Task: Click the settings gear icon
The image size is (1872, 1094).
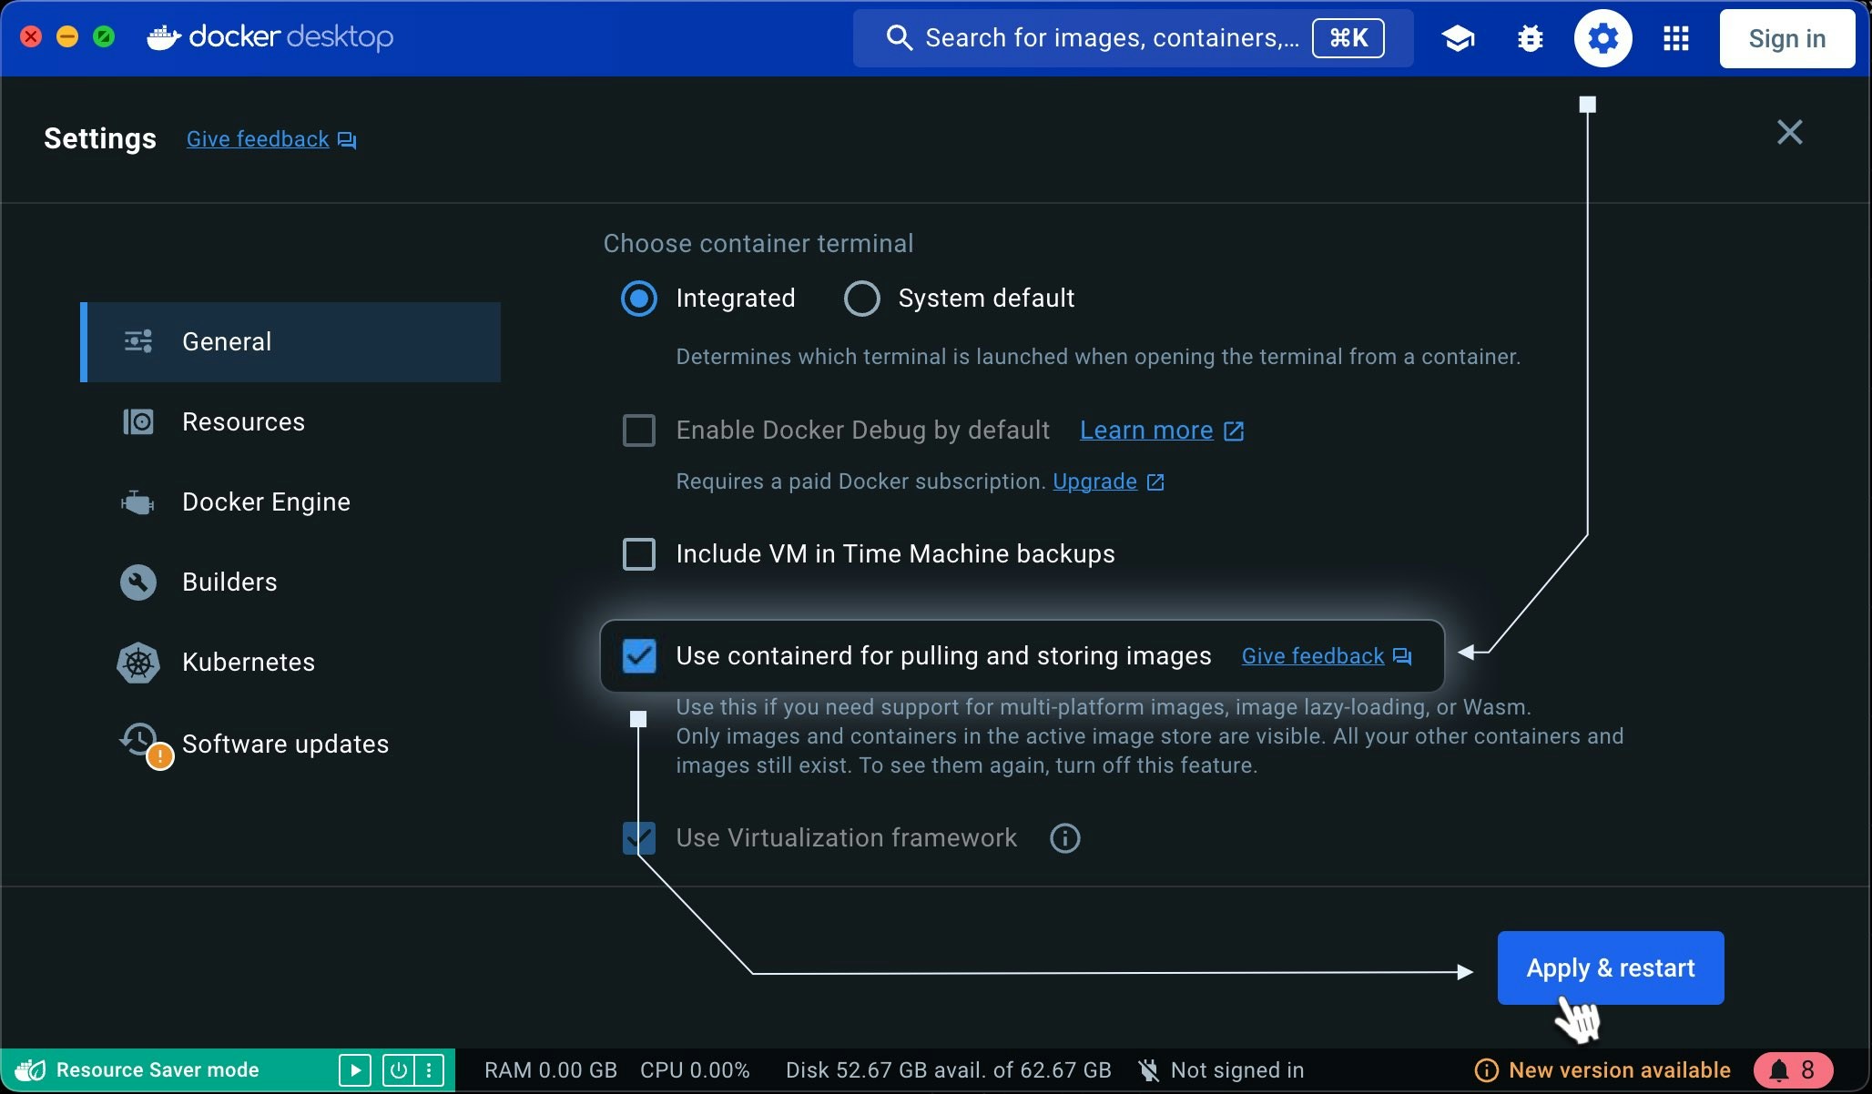Action: tap(1602, 38)
